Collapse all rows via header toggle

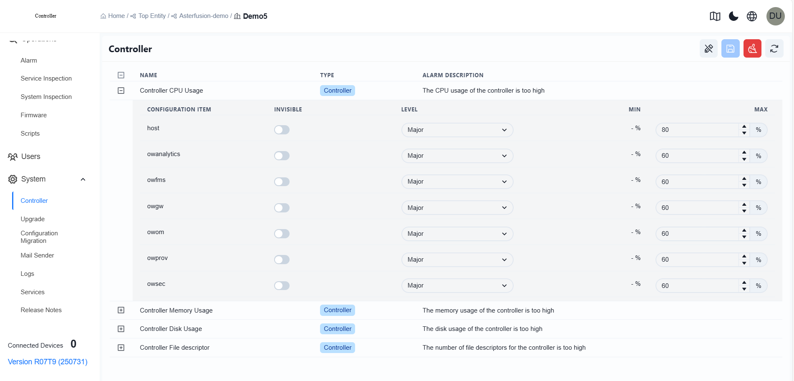121,75
